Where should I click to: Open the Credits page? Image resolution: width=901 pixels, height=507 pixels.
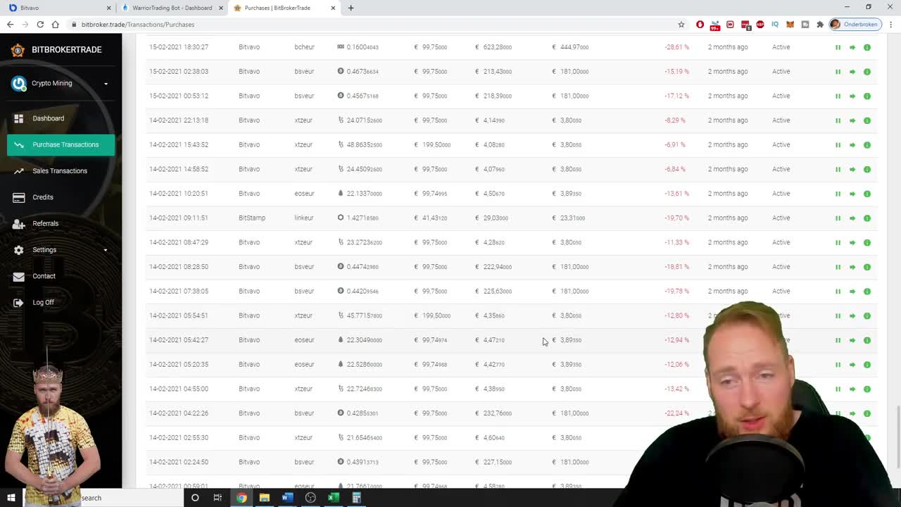[x=42, y=197]
